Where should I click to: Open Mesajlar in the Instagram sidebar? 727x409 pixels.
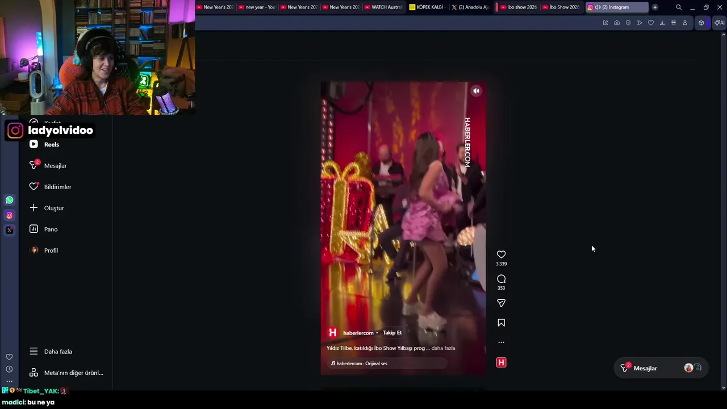pyautogui.click(x=55, y=165)
